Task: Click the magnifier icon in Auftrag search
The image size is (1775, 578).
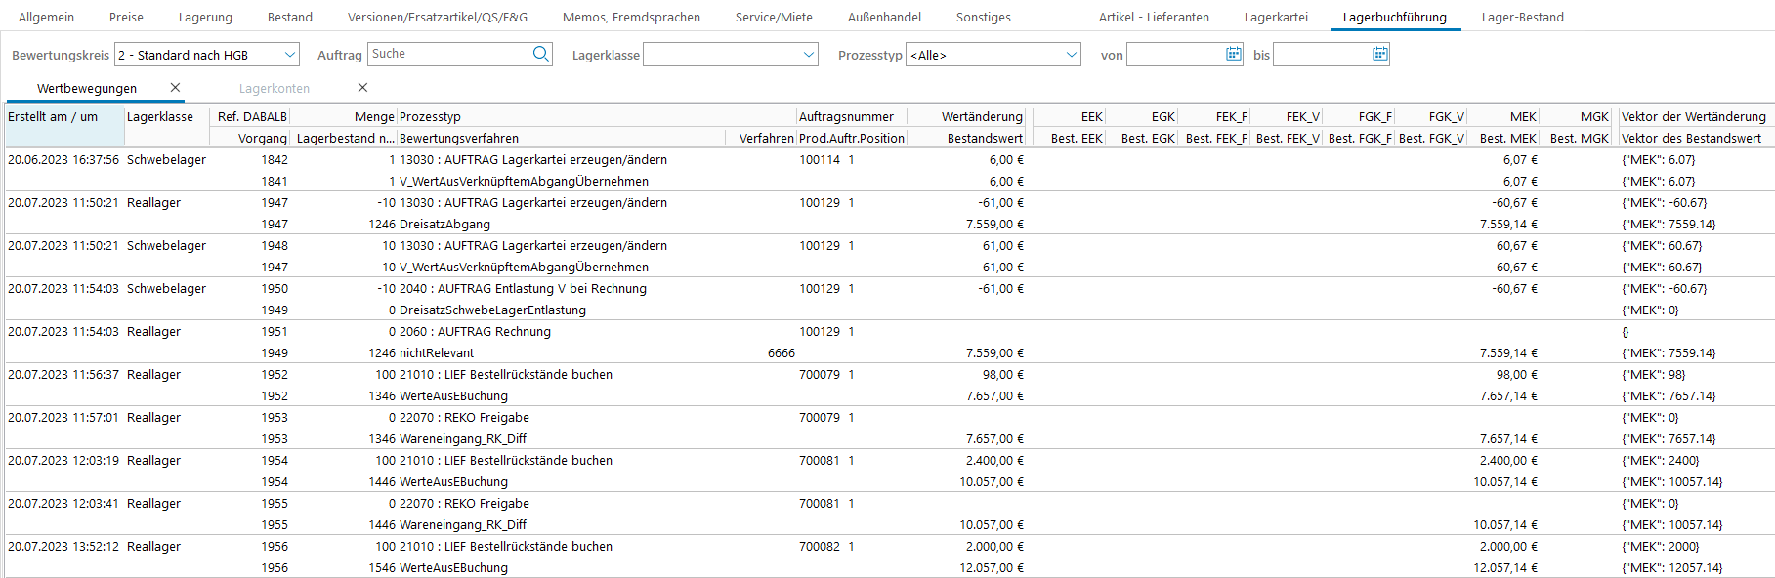Action: (x=540, y=55)
